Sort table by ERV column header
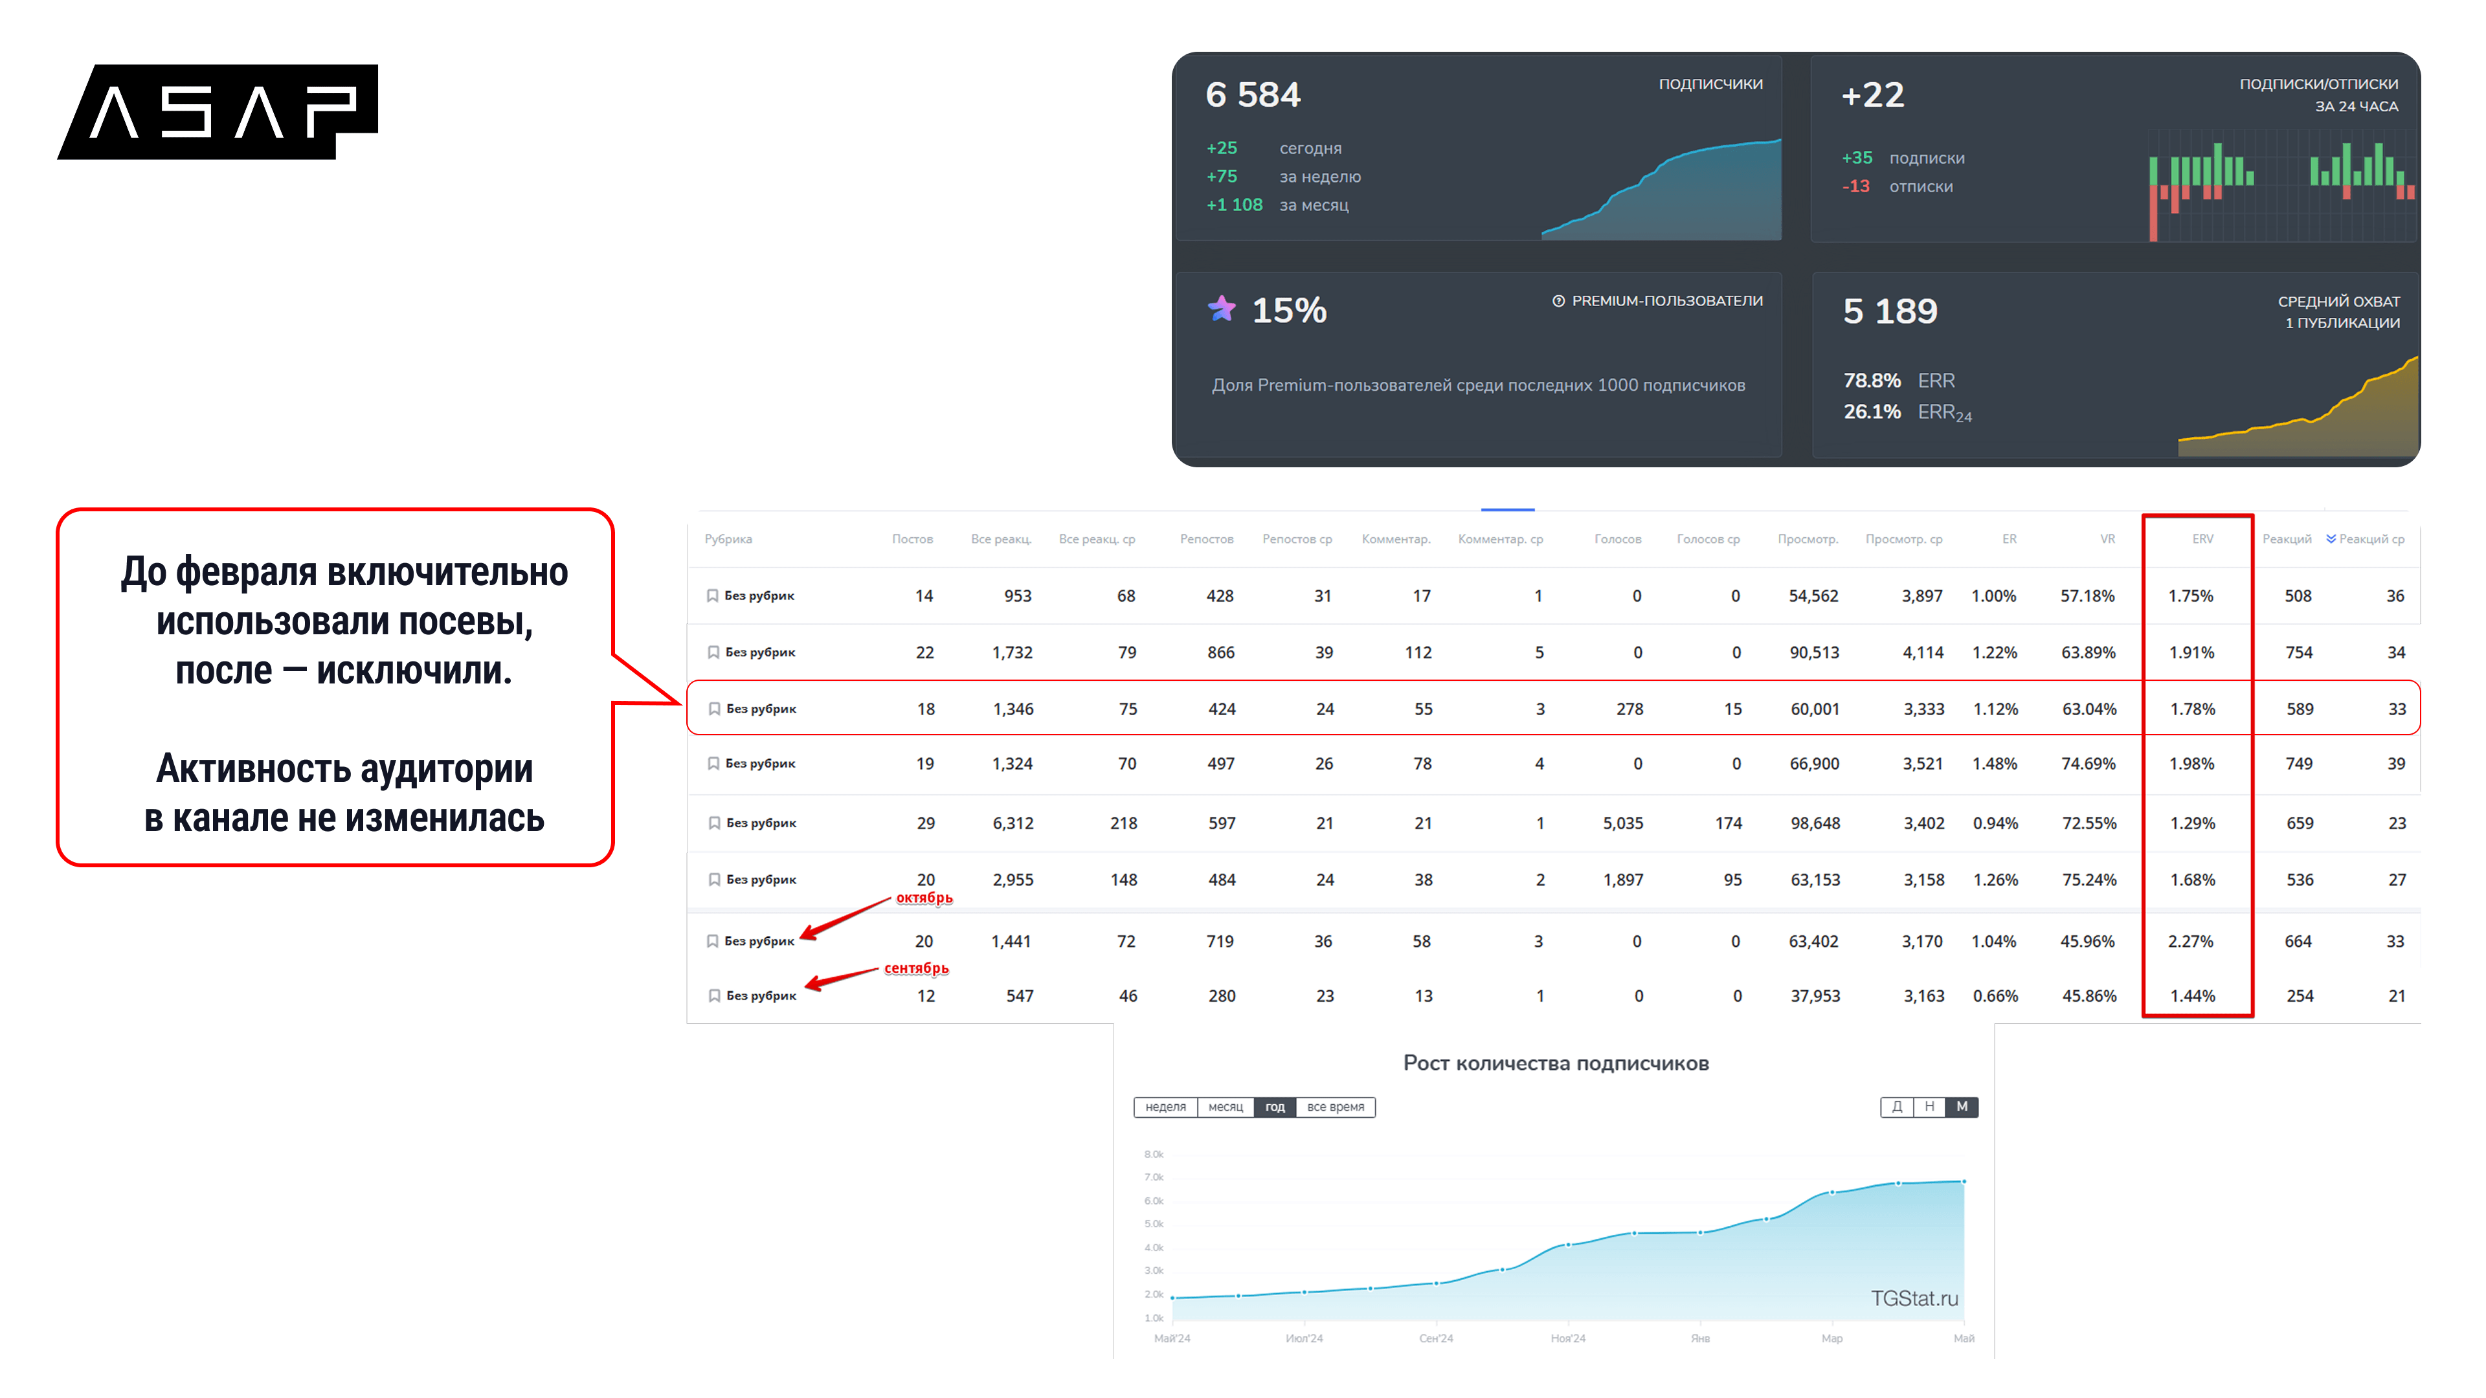This screenshot has width=2486, height=1398. [x=2202, y=538]
